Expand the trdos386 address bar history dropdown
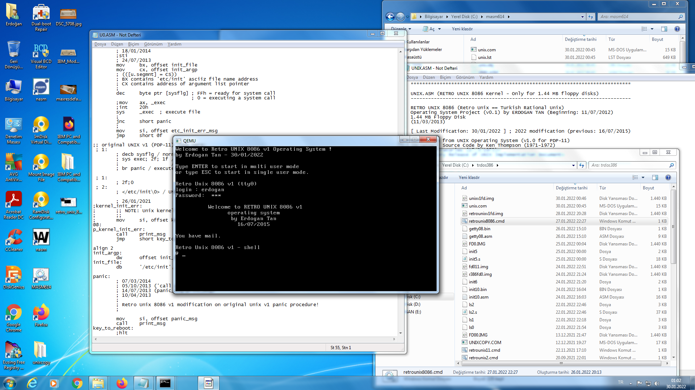 click(573, 165)
